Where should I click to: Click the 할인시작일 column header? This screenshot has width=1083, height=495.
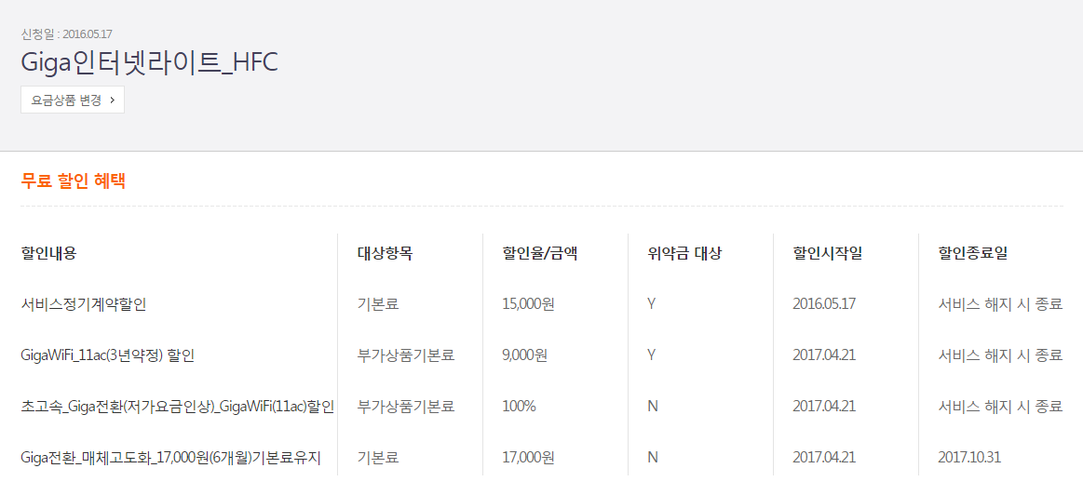click(828, 253)
